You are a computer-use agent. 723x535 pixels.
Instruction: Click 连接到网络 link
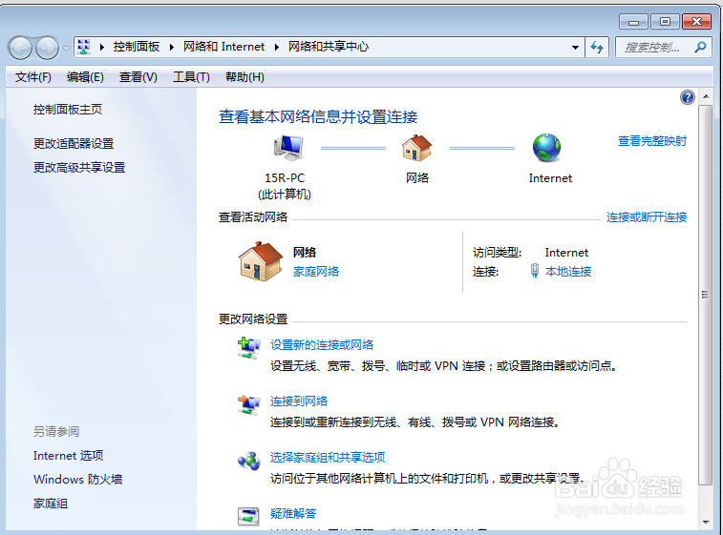click(299, 401)
